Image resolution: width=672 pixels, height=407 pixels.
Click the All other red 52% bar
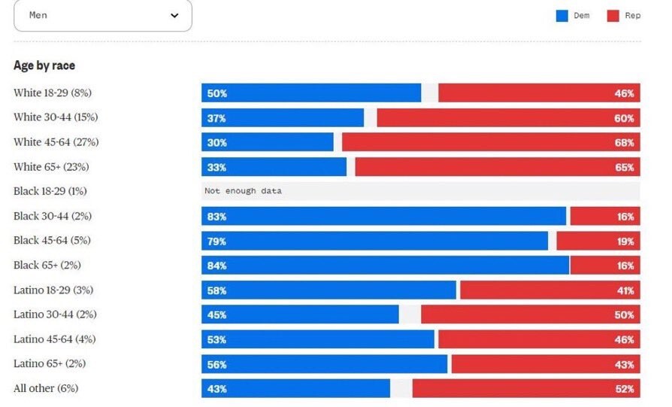point(526,389)
